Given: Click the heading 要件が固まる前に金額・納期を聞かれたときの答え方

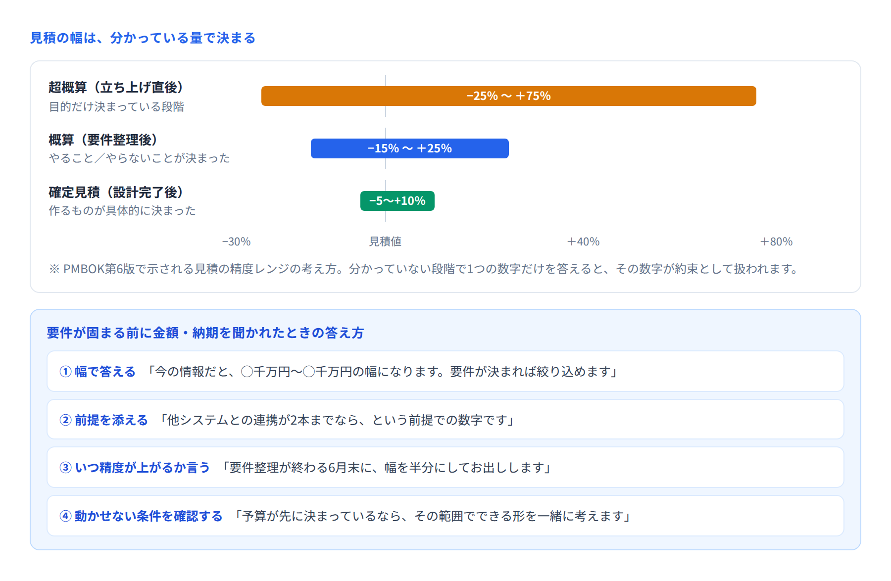Looking at the screenshot, I should click(205, 333).
